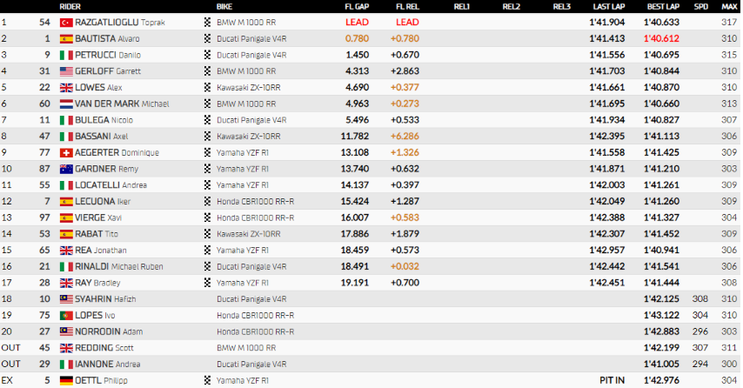
Task: Select rider name VAN DER MARK Michael
Action: pos(122,104)
